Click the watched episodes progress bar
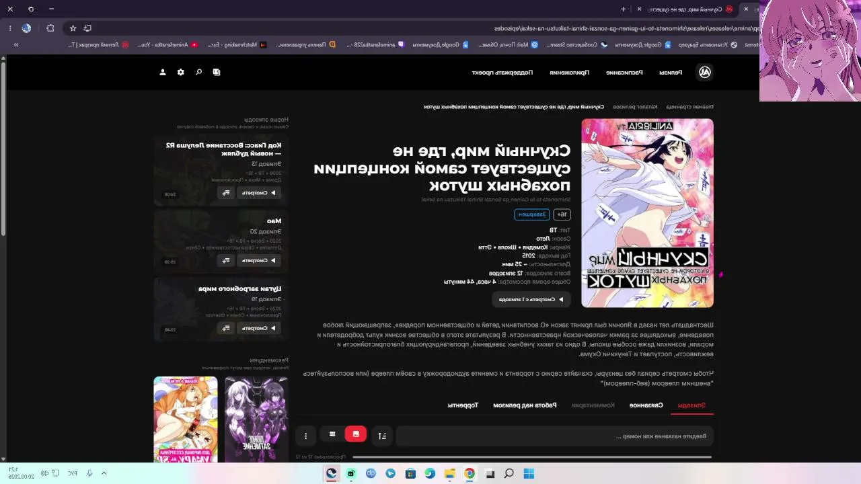Viewport: 861px width, 484px height. 532,457
